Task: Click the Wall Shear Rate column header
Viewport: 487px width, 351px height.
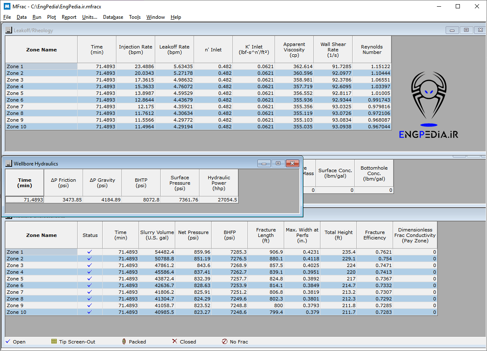Action: click(333, 49)
